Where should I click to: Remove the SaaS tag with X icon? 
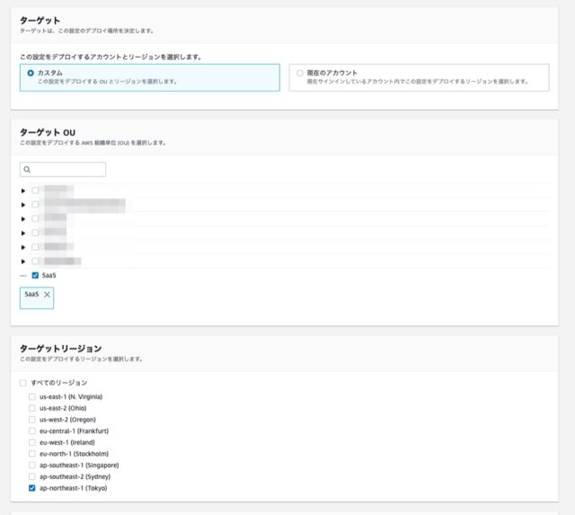48,295
